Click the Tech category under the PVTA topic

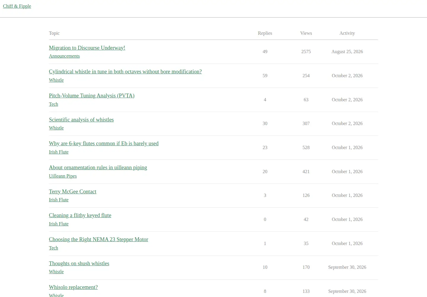point(53,104)
